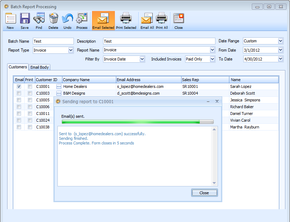Sort by Company Name column header
This screenshot has height=222, width=290.
(x=89, y=80)
